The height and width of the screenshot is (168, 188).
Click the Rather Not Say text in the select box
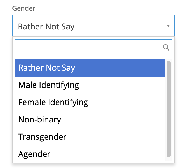[46, 27]
